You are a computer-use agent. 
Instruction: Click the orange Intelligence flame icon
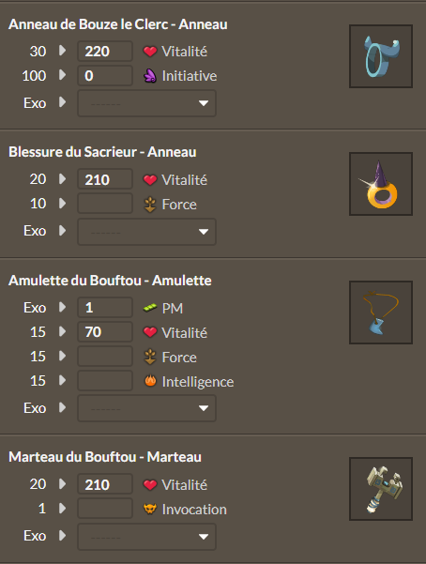(150, 381)
